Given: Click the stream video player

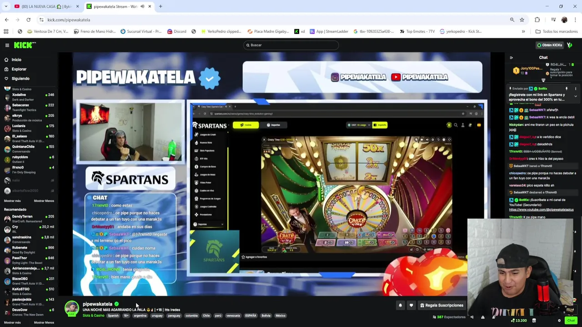Looking at the screenshot, I should (281, 174).
